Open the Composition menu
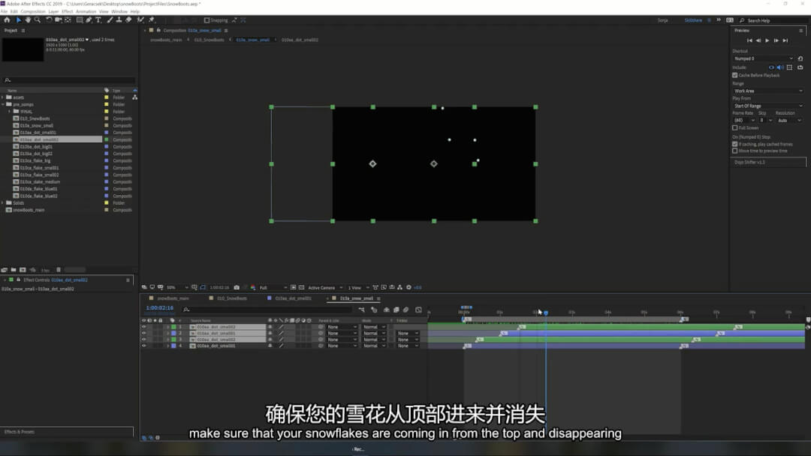This screenshot has width=811, height=456. click(x=33, y=11)
